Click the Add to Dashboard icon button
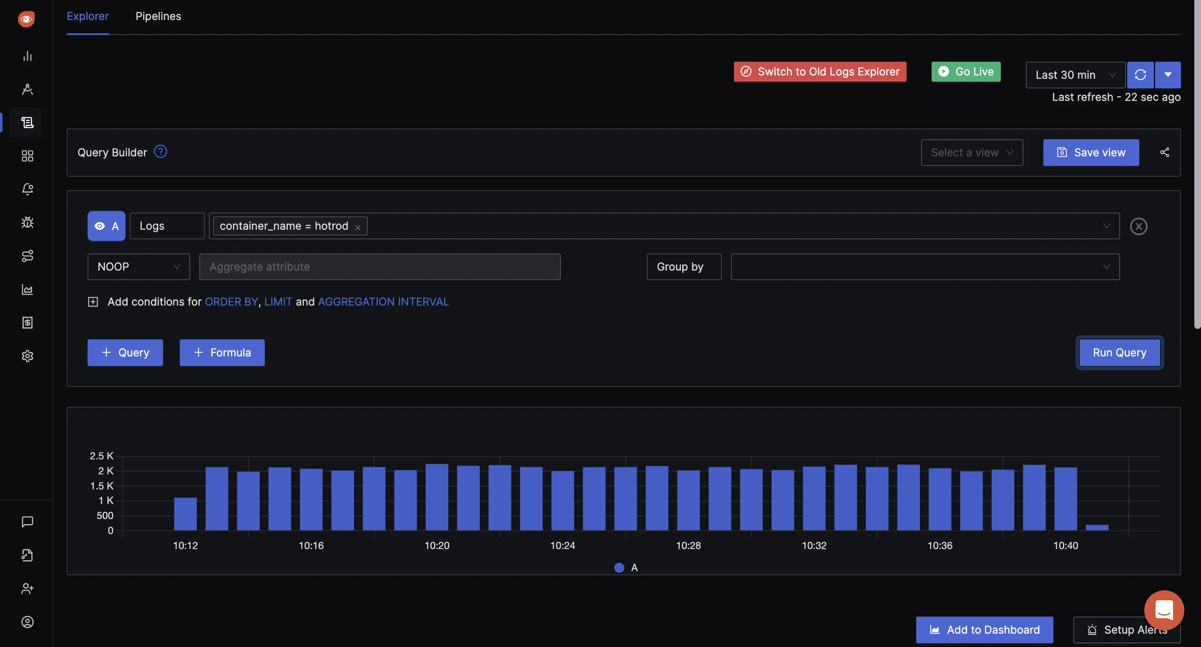This screenshot has height=647, width=1201. (x=935, y=629)
